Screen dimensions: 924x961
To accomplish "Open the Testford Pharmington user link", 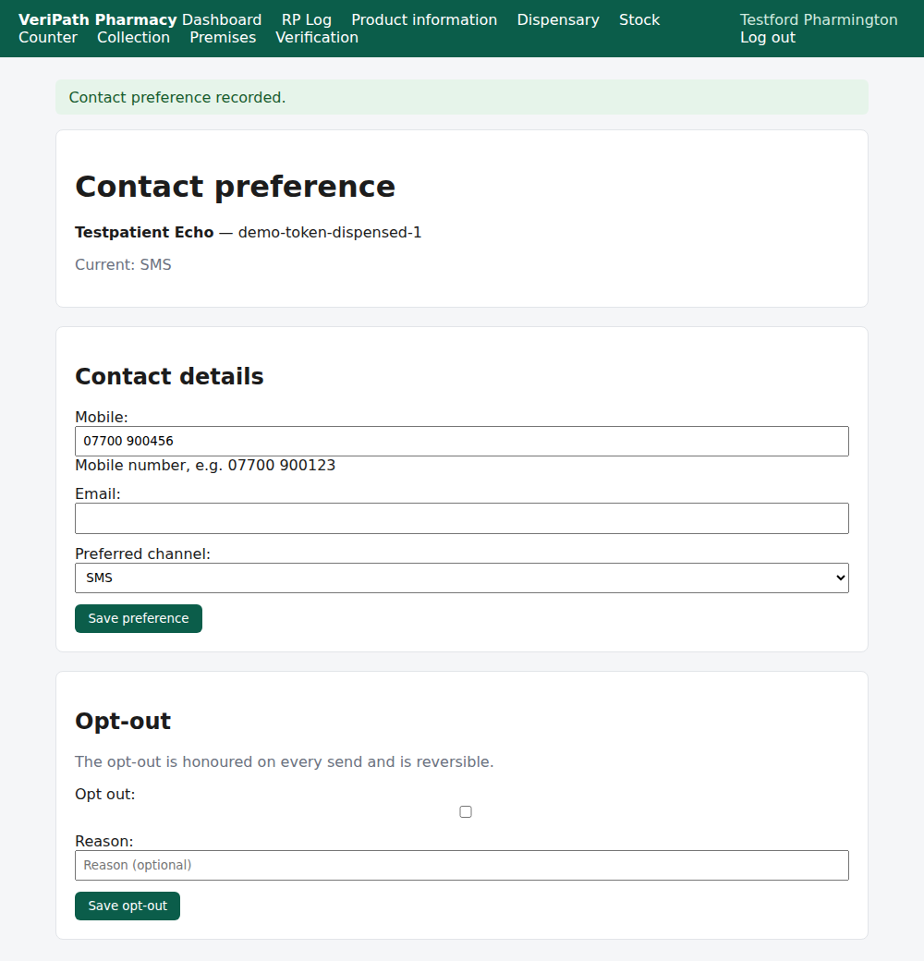I will pyautogui.click(x=819, y=19).
